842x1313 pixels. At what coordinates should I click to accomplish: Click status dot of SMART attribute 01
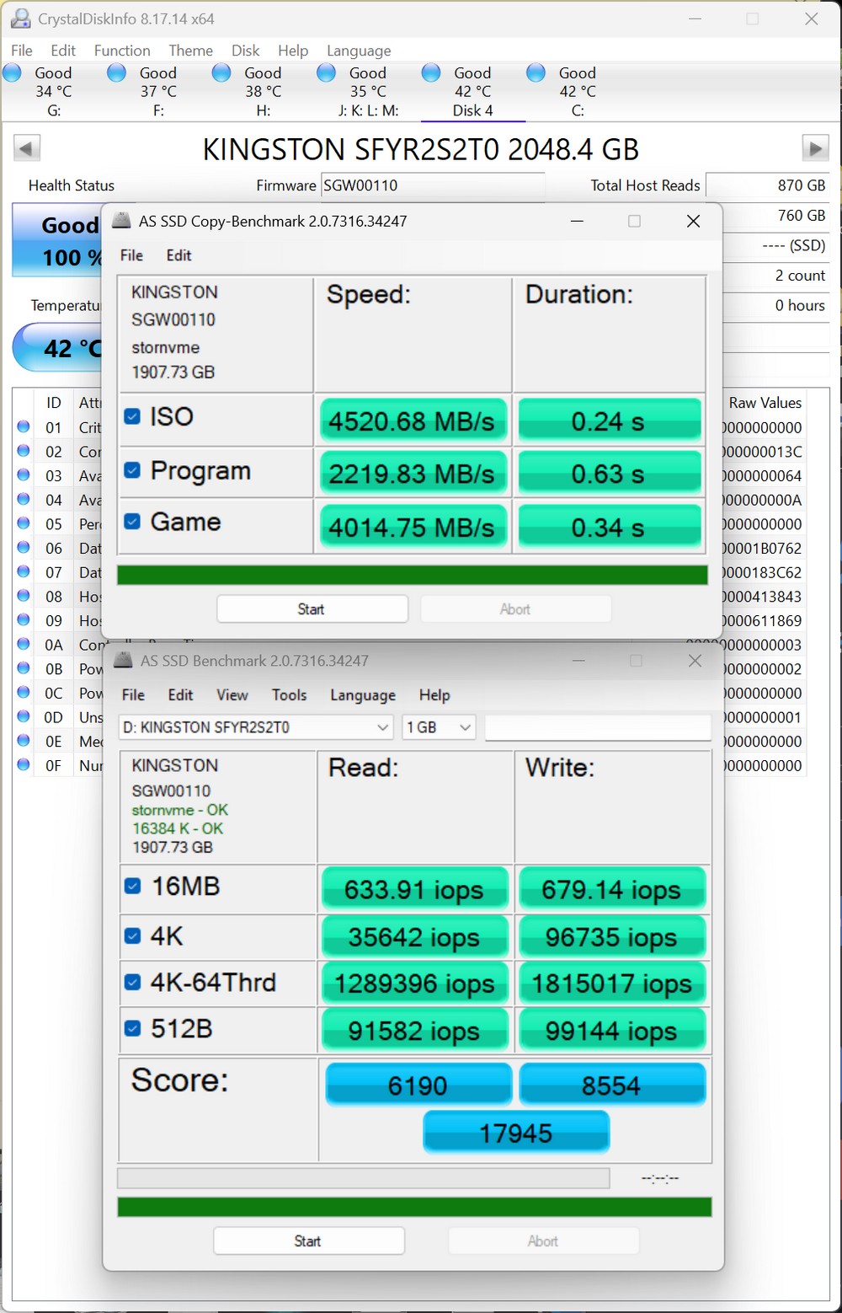point(24,426)
